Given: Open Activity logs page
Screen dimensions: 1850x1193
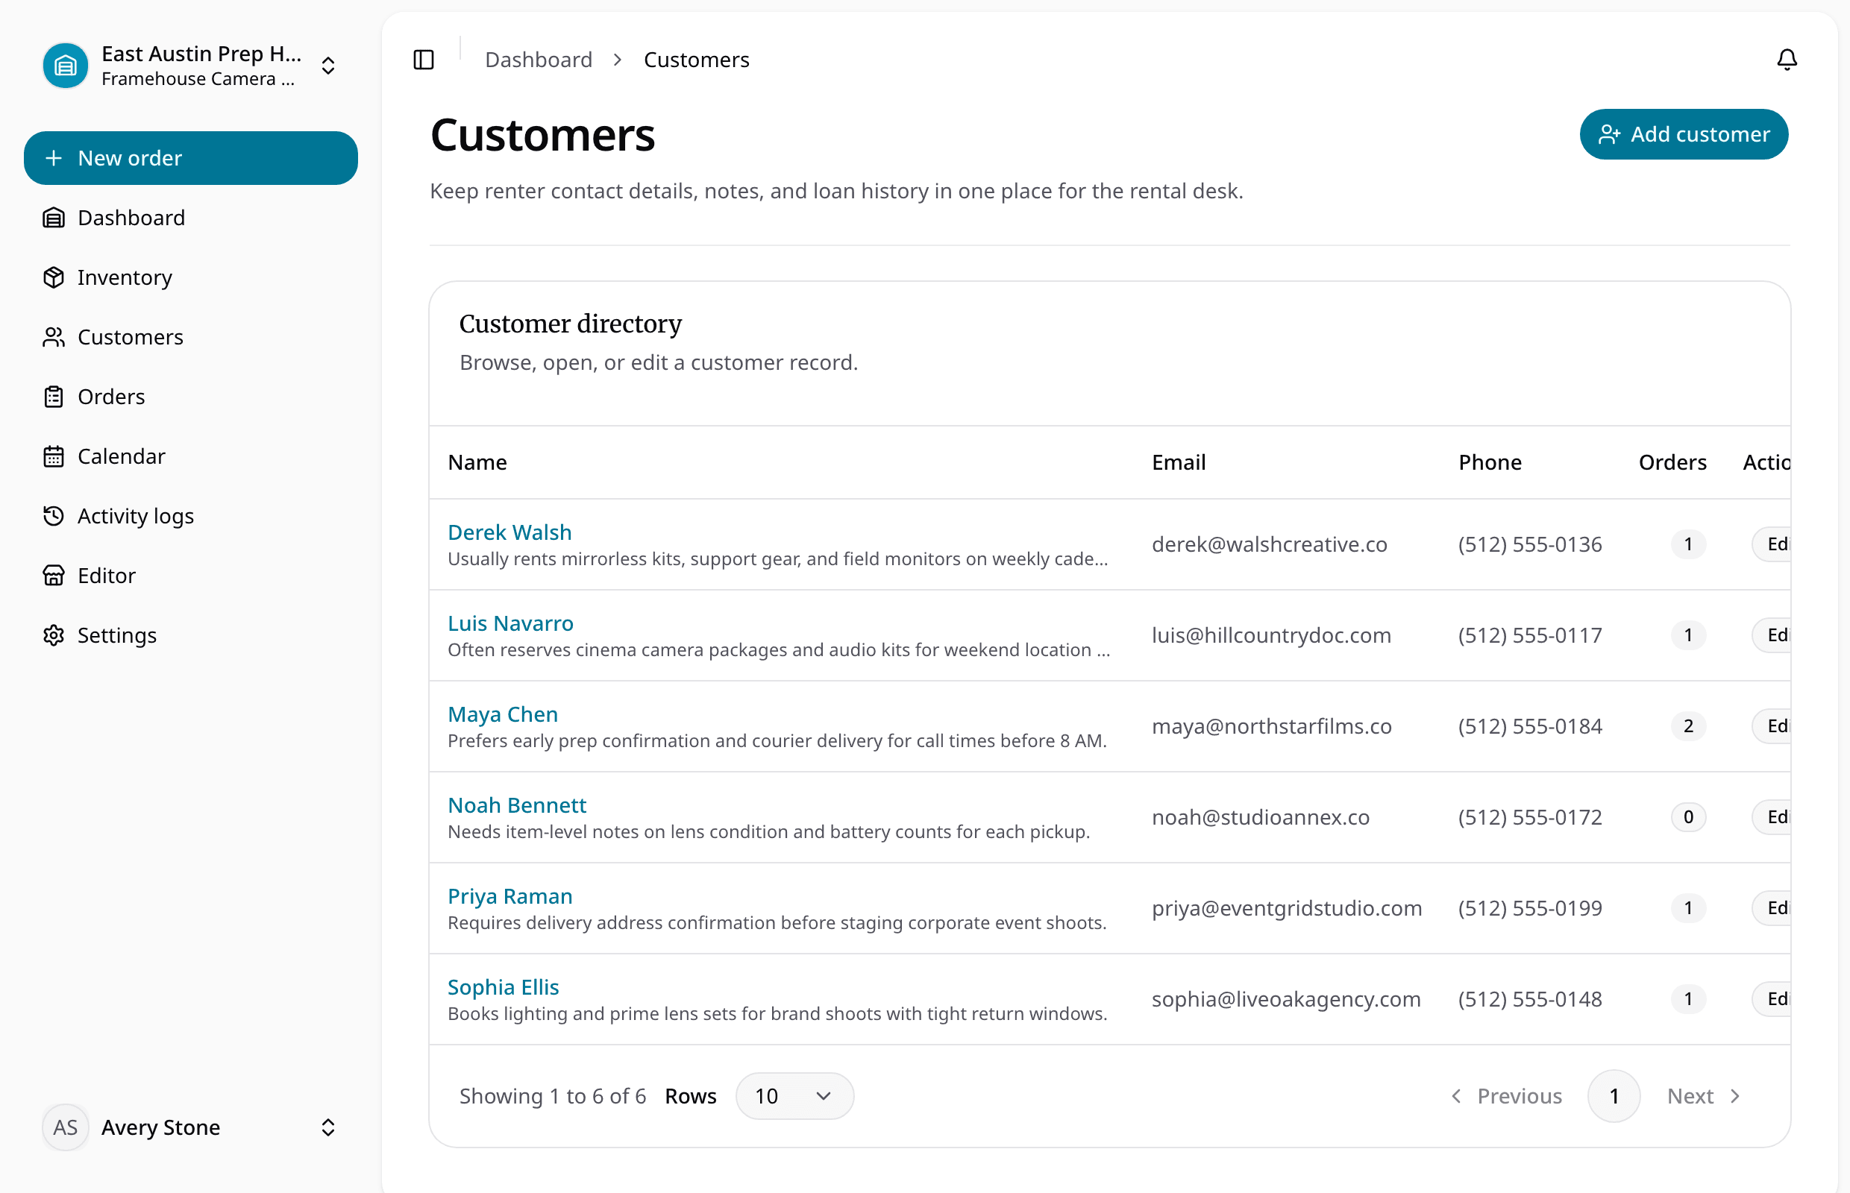Looking at the screenshot, I should point(191,516).
